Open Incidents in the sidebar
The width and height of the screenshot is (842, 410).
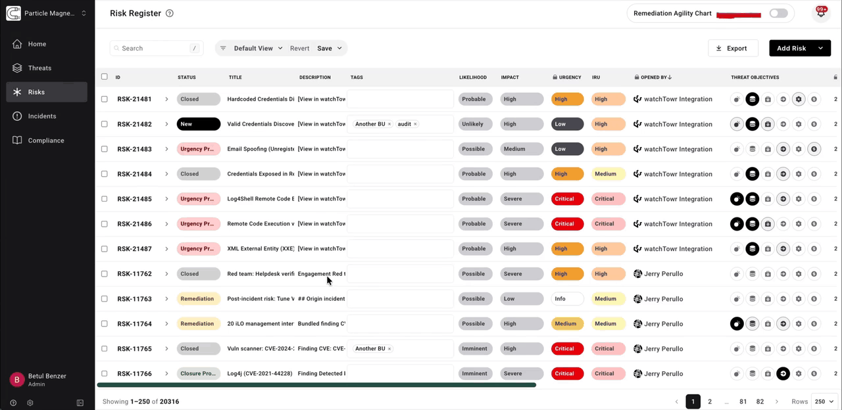[47, 116]
